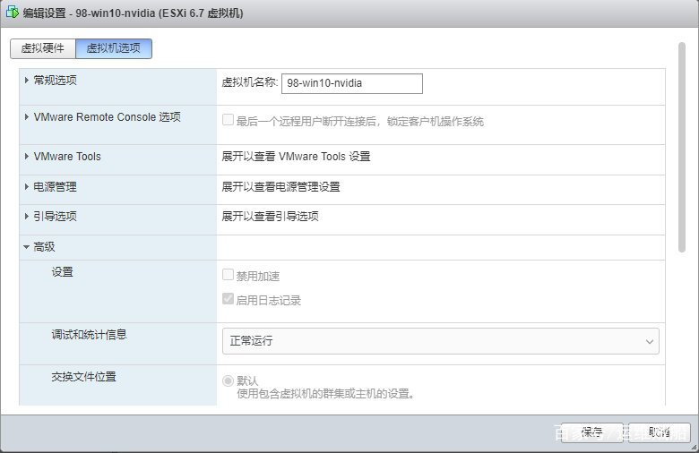Click the 展开以查看 VMware Tools 设置 text

point(296,157)
